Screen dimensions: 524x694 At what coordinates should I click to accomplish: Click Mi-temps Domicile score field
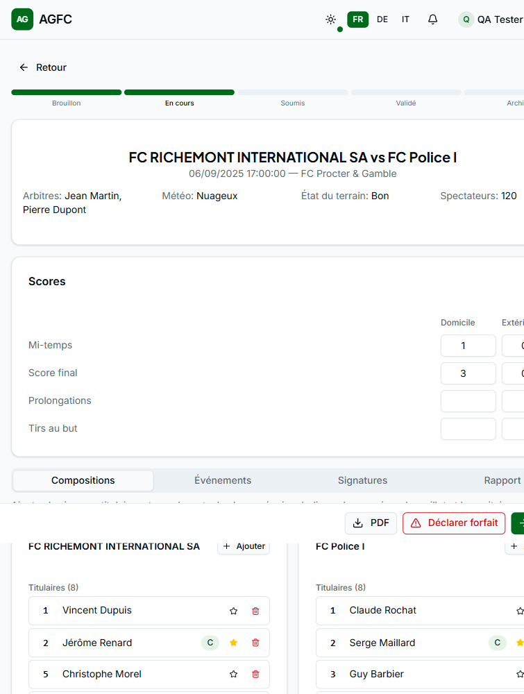468,346
